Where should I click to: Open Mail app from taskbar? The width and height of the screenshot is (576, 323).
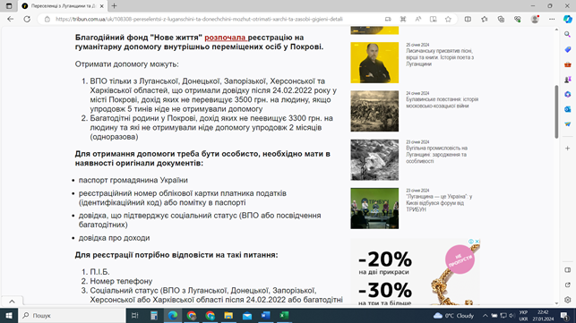(247, 315)
